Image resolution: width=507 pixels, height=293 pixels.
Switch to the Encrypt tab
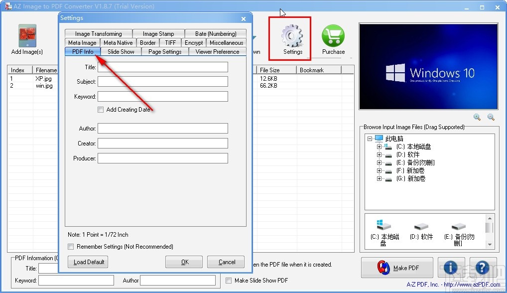point(193,42)
